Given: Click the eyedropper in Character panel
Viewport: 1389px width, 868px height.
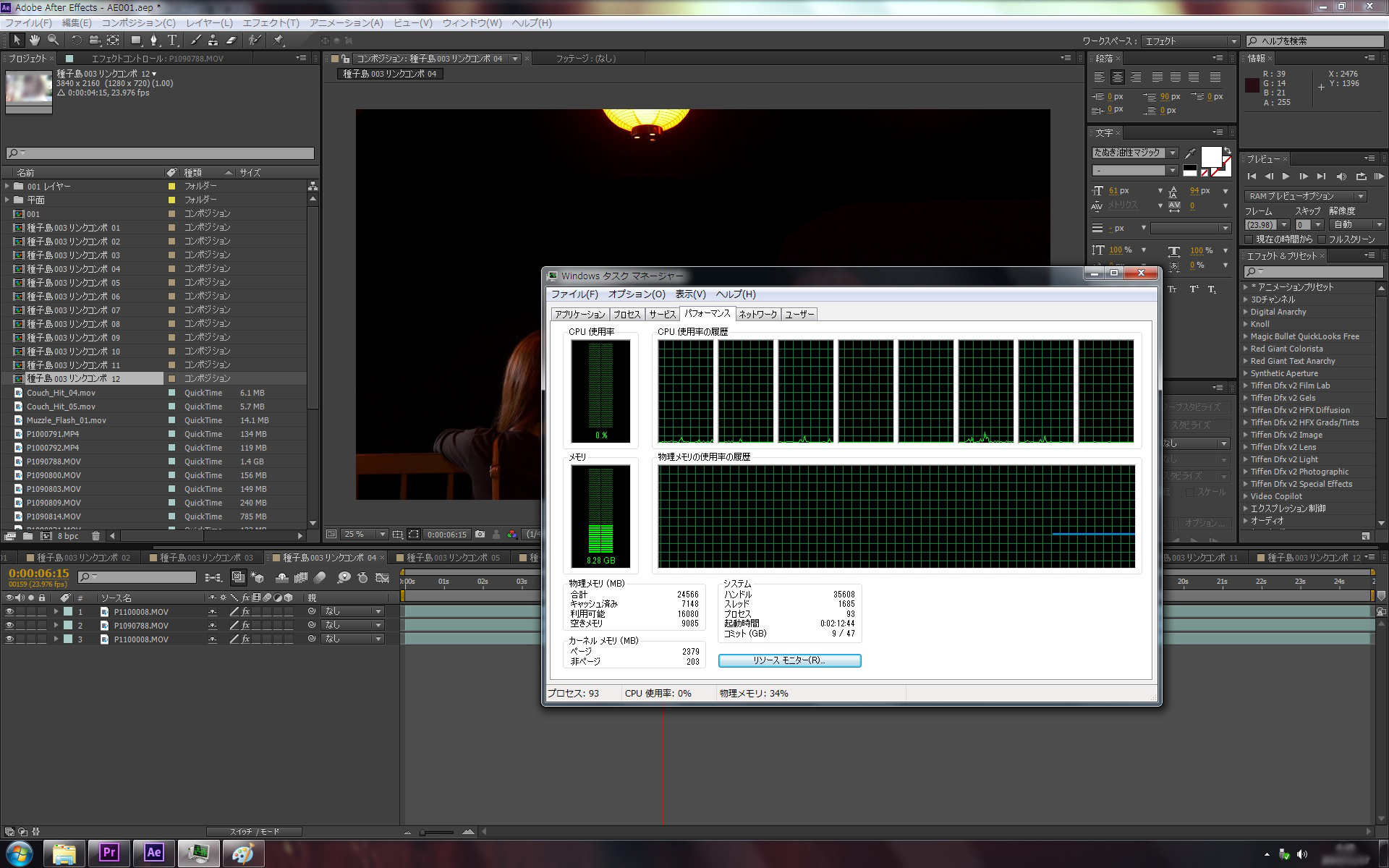Looking at the screenshot, I should (x=1190, y=153).
